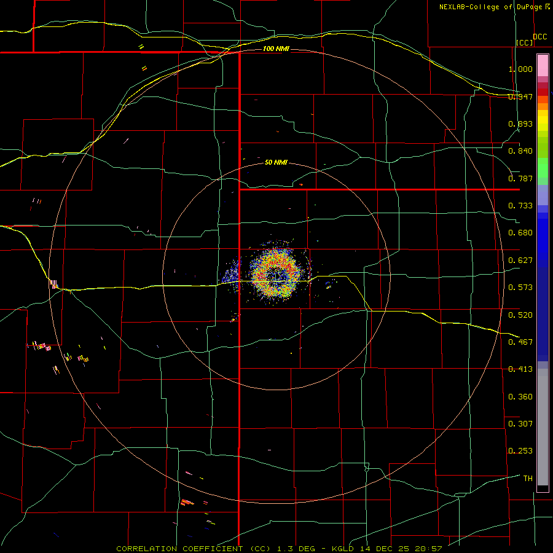Click the 0.680 scale value
553x553 pixels.
[520, 233]
